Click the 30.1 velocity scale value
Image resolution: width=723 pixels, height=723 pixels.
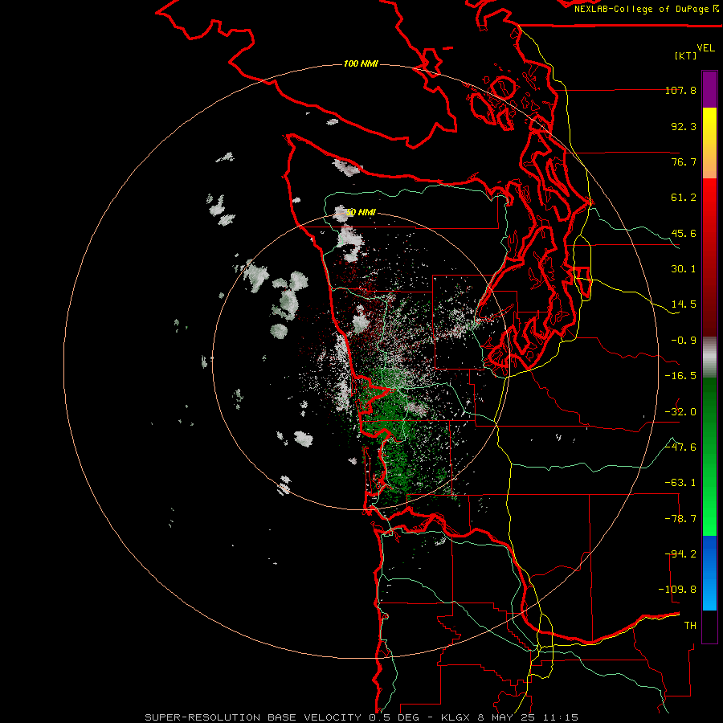pos(684,269)
